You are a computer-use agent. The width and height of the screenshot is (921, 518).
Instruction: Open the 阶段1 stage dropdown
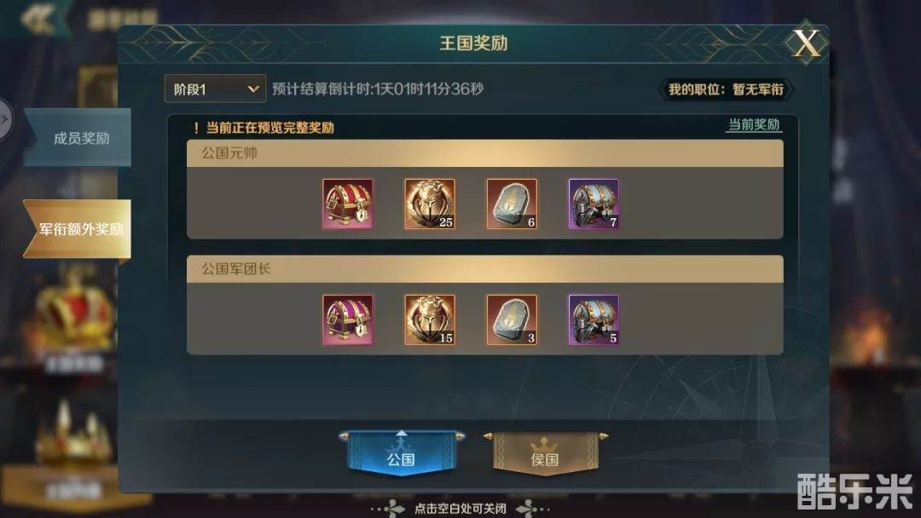tap(215, 89)
